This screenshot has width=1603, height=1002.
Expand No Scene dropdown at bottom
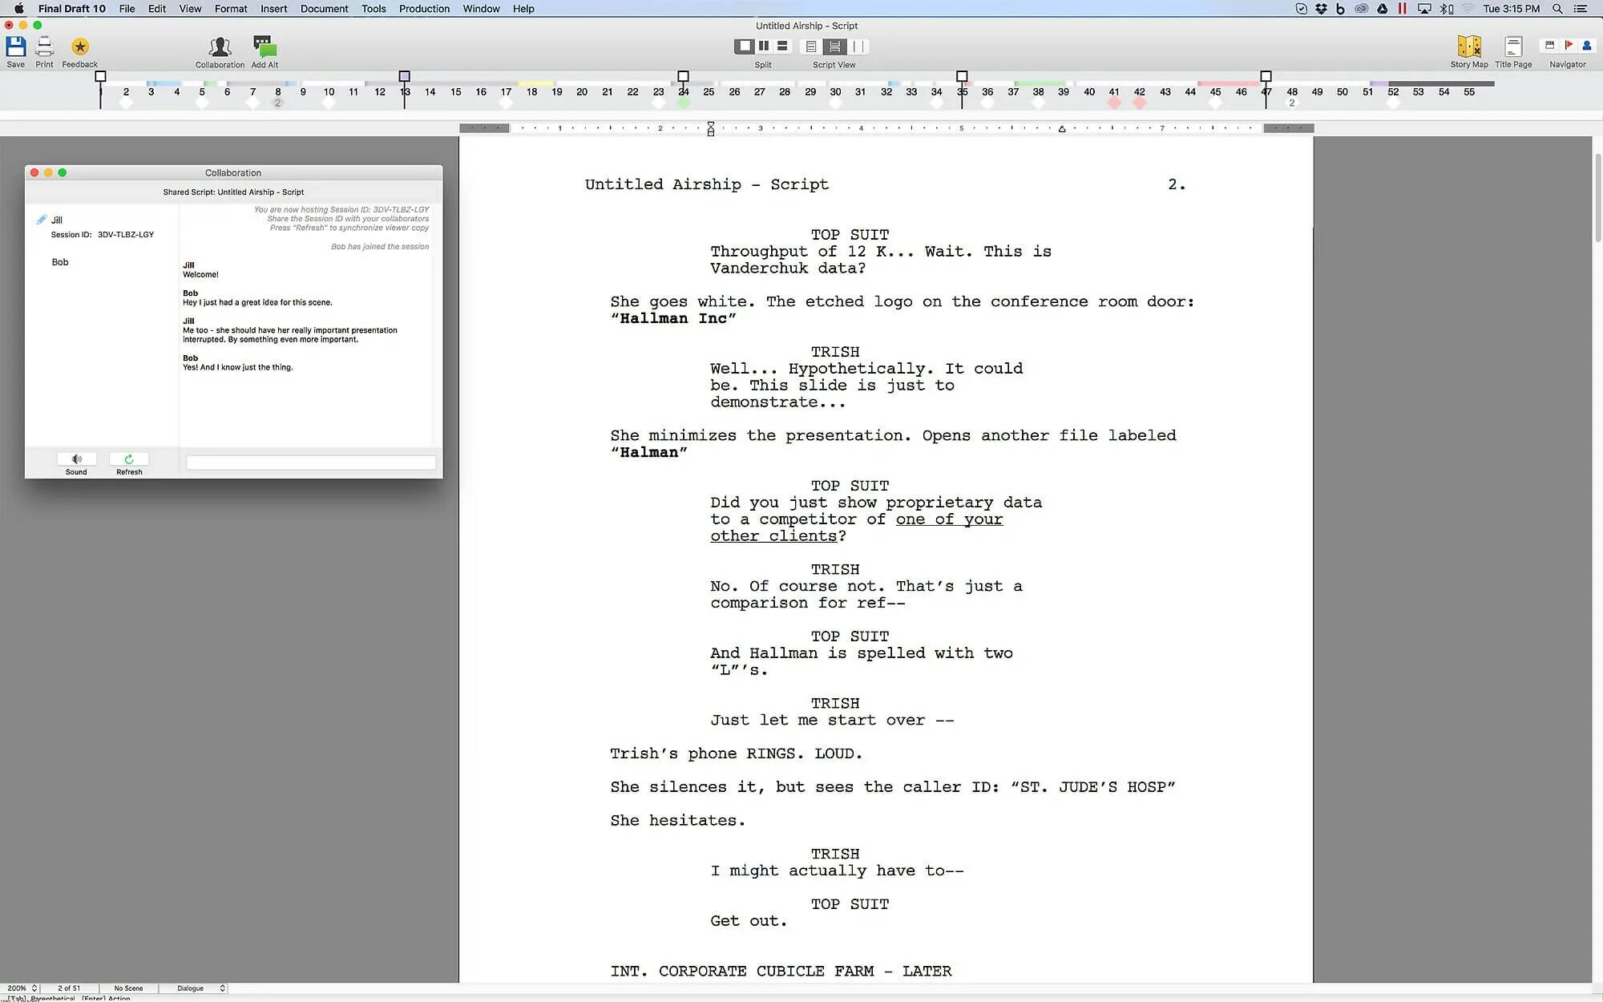(127, 987)
